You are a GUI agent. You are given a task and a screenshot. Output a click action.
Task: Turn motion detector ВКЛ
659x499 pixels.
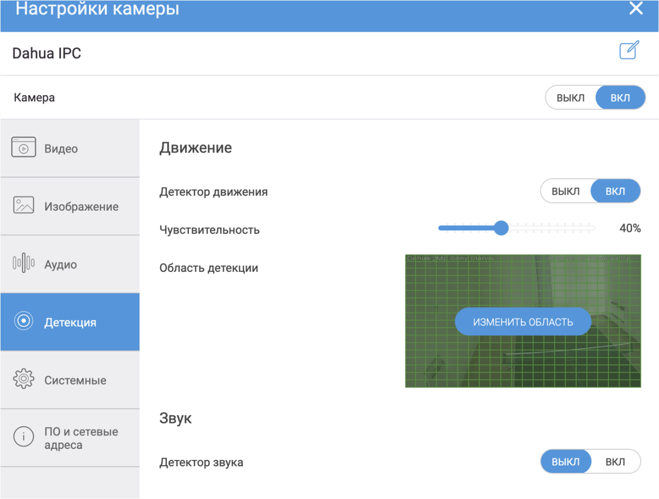pyautogui.click(x=615, y=192)
